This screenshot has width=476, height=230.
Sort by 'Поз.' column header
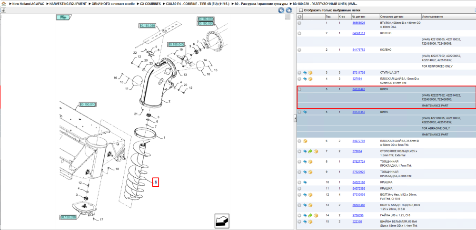pyautogui.click(x=328, y=17)
